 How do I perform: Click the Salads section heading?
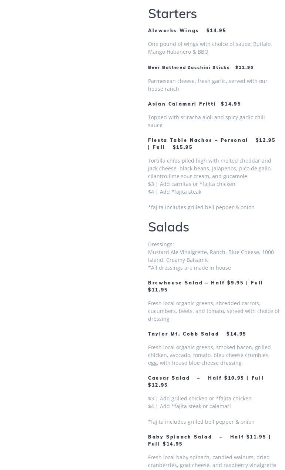pos(168,227)
